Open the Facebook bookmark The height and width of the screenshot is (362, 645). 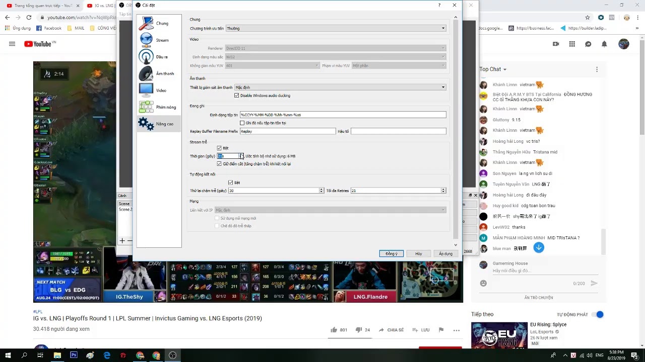click(x=49, y=28)
